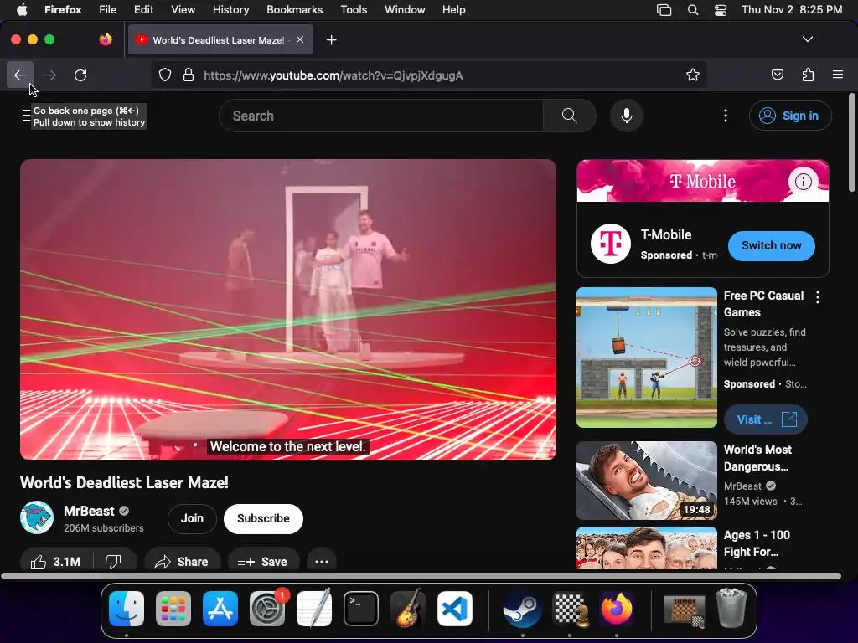Click the Sign in button
Screen dimensions: 858x643
(x=790, y=116)
